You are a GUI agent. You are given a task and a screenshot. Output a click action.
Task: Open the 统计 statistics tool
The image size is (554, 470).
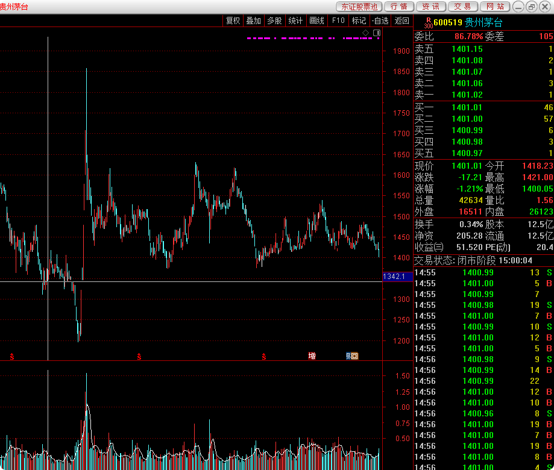tap(295, 21)
